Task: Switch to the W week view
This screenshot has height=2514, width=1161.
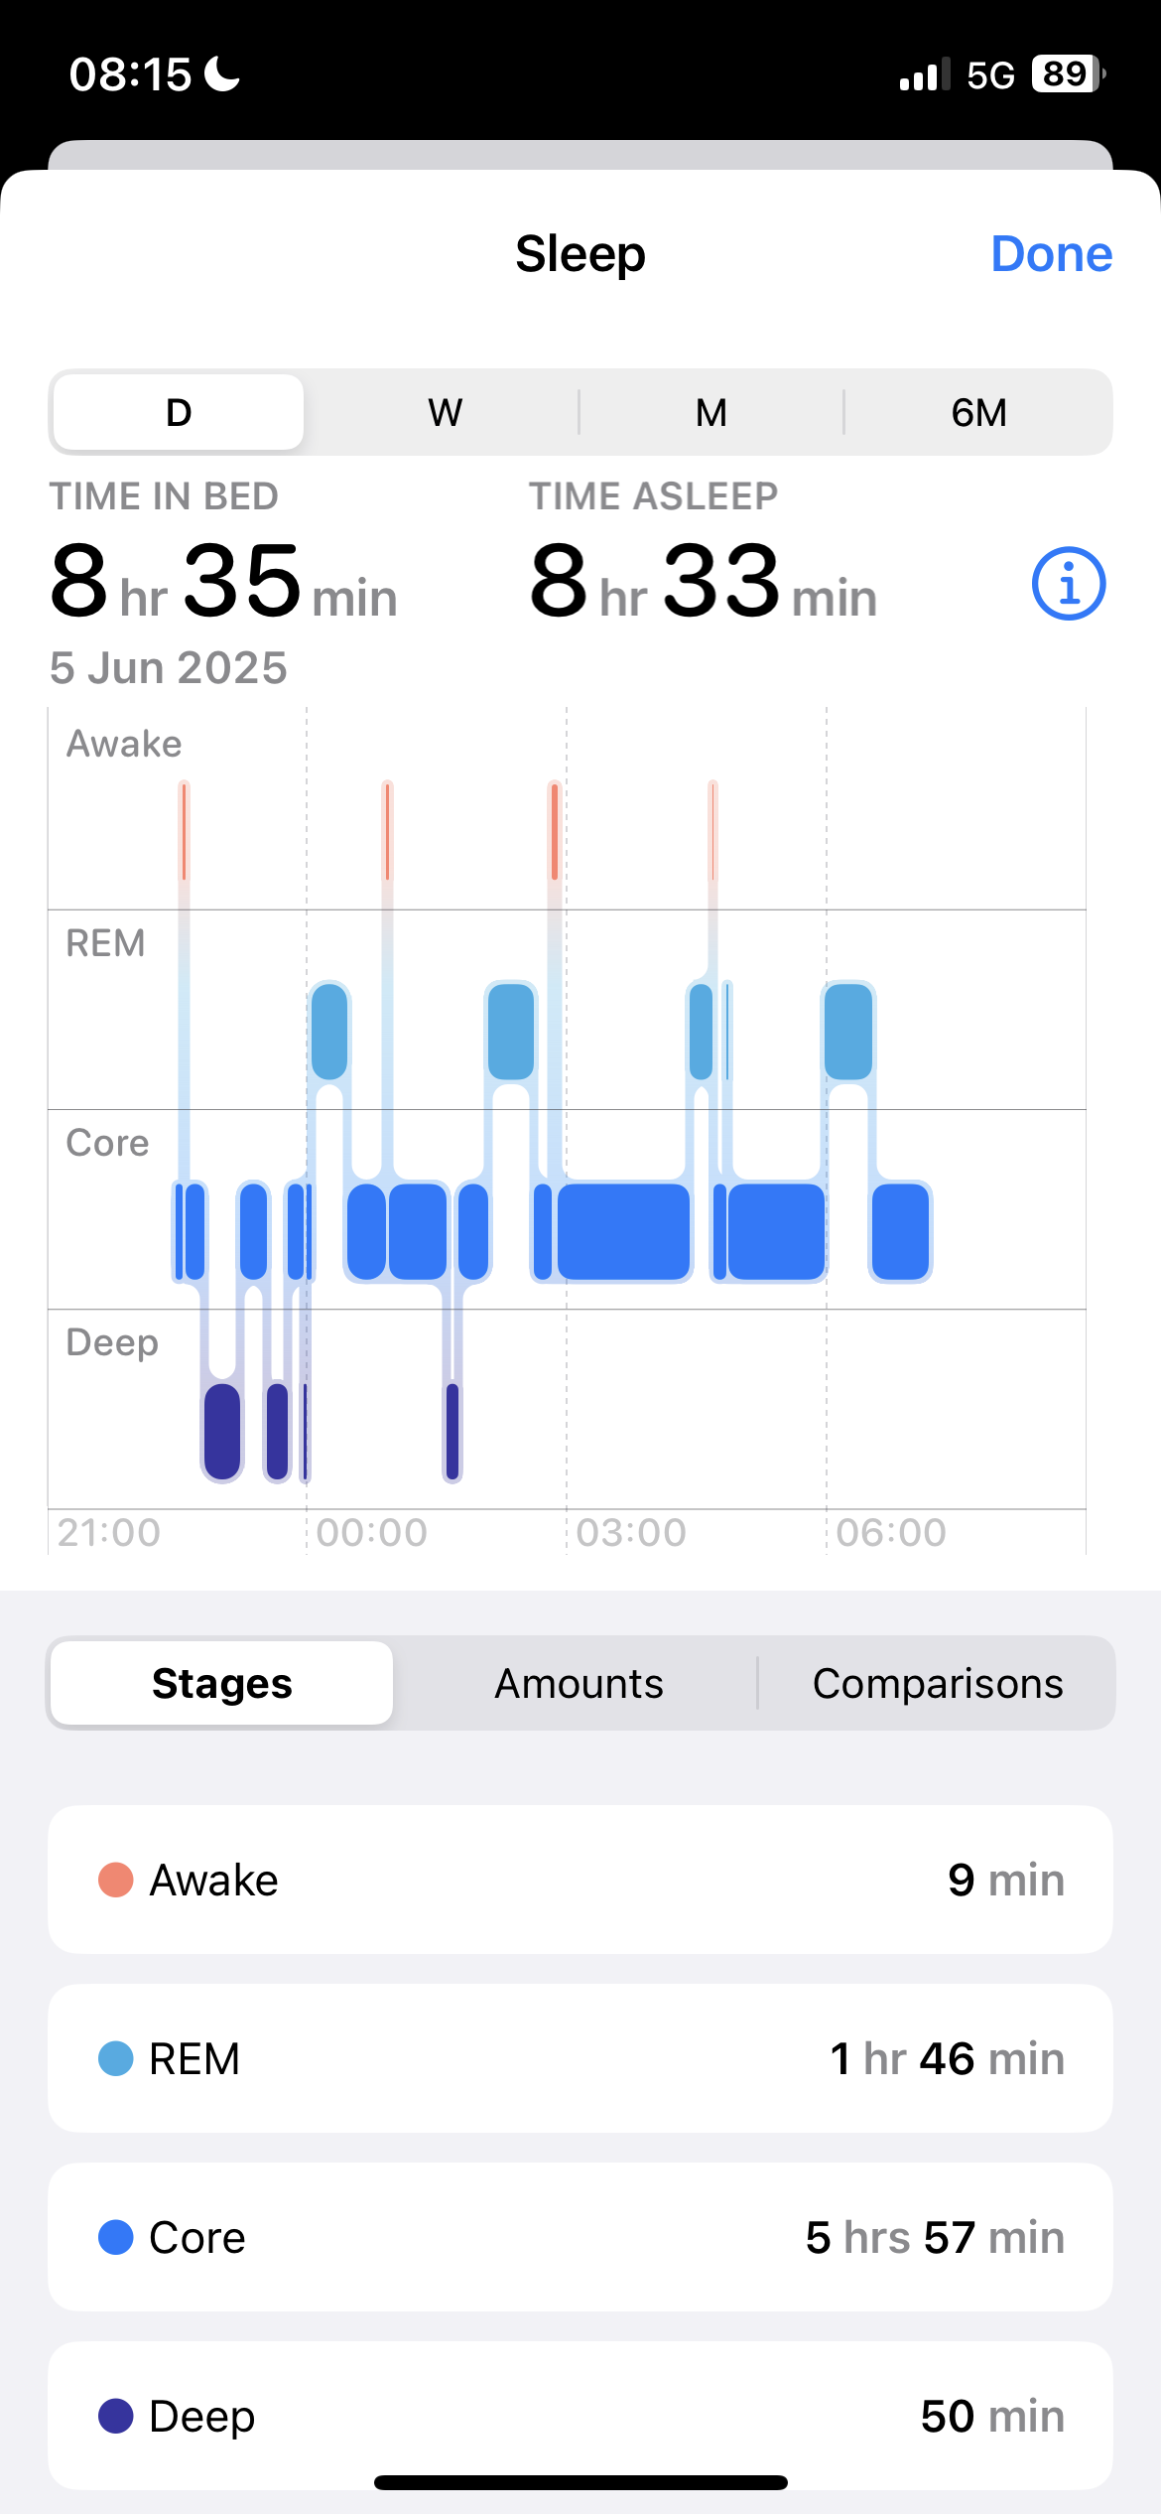Action: [445, 412]
